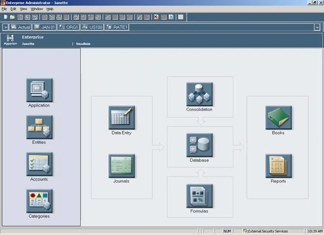This screenshot has height=235, width=324.
Task: Click the red X toolbar icon
Action: tap(156, 17)
